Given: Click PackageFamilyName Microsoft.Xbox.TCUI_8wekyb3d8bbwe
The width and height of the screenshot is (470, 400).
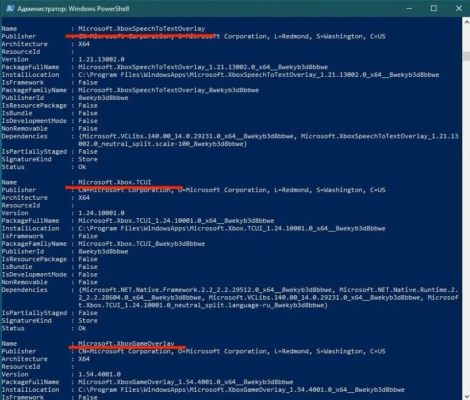Looking at the screenshot, I should [x=141, y=244].
